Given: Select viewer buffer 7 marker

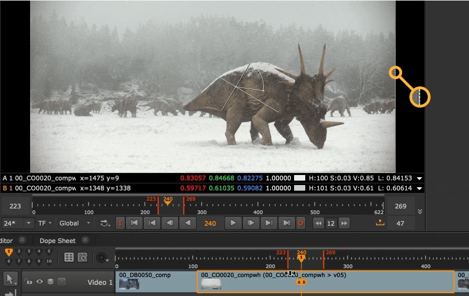Looking at the screenshot, I should 19,261.
